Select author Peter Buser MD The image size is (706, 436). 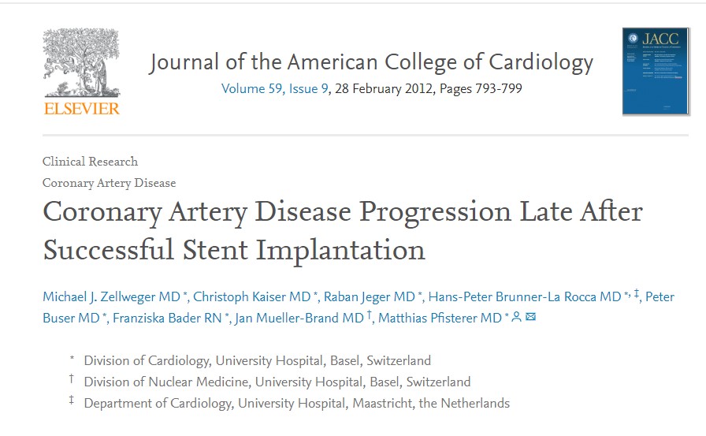pyautogui.click(x=71, y=318)
